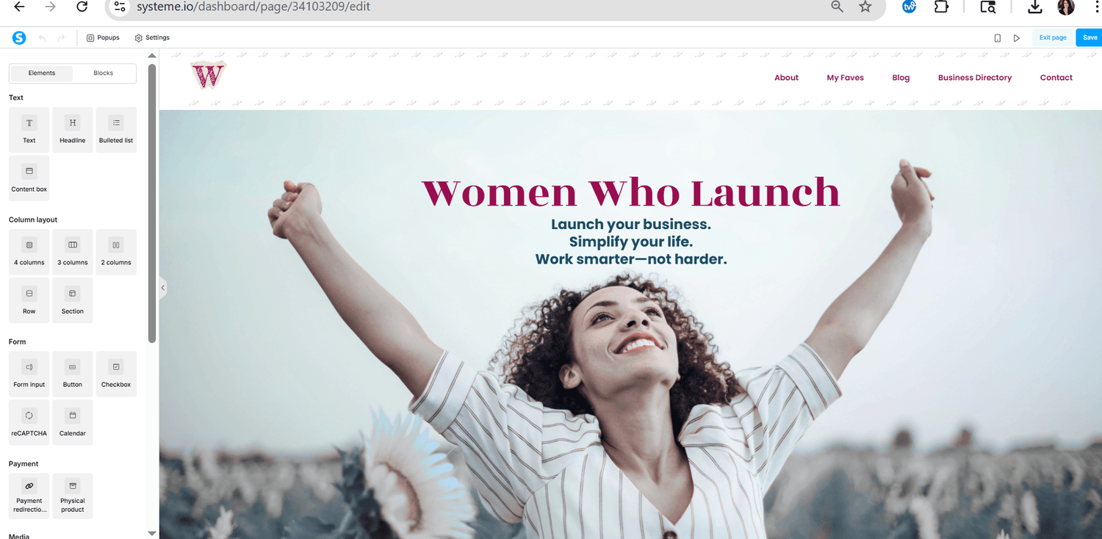Select the Bulleted list element
This screenshot has height=539, width=1102.
tap(116, 130)
